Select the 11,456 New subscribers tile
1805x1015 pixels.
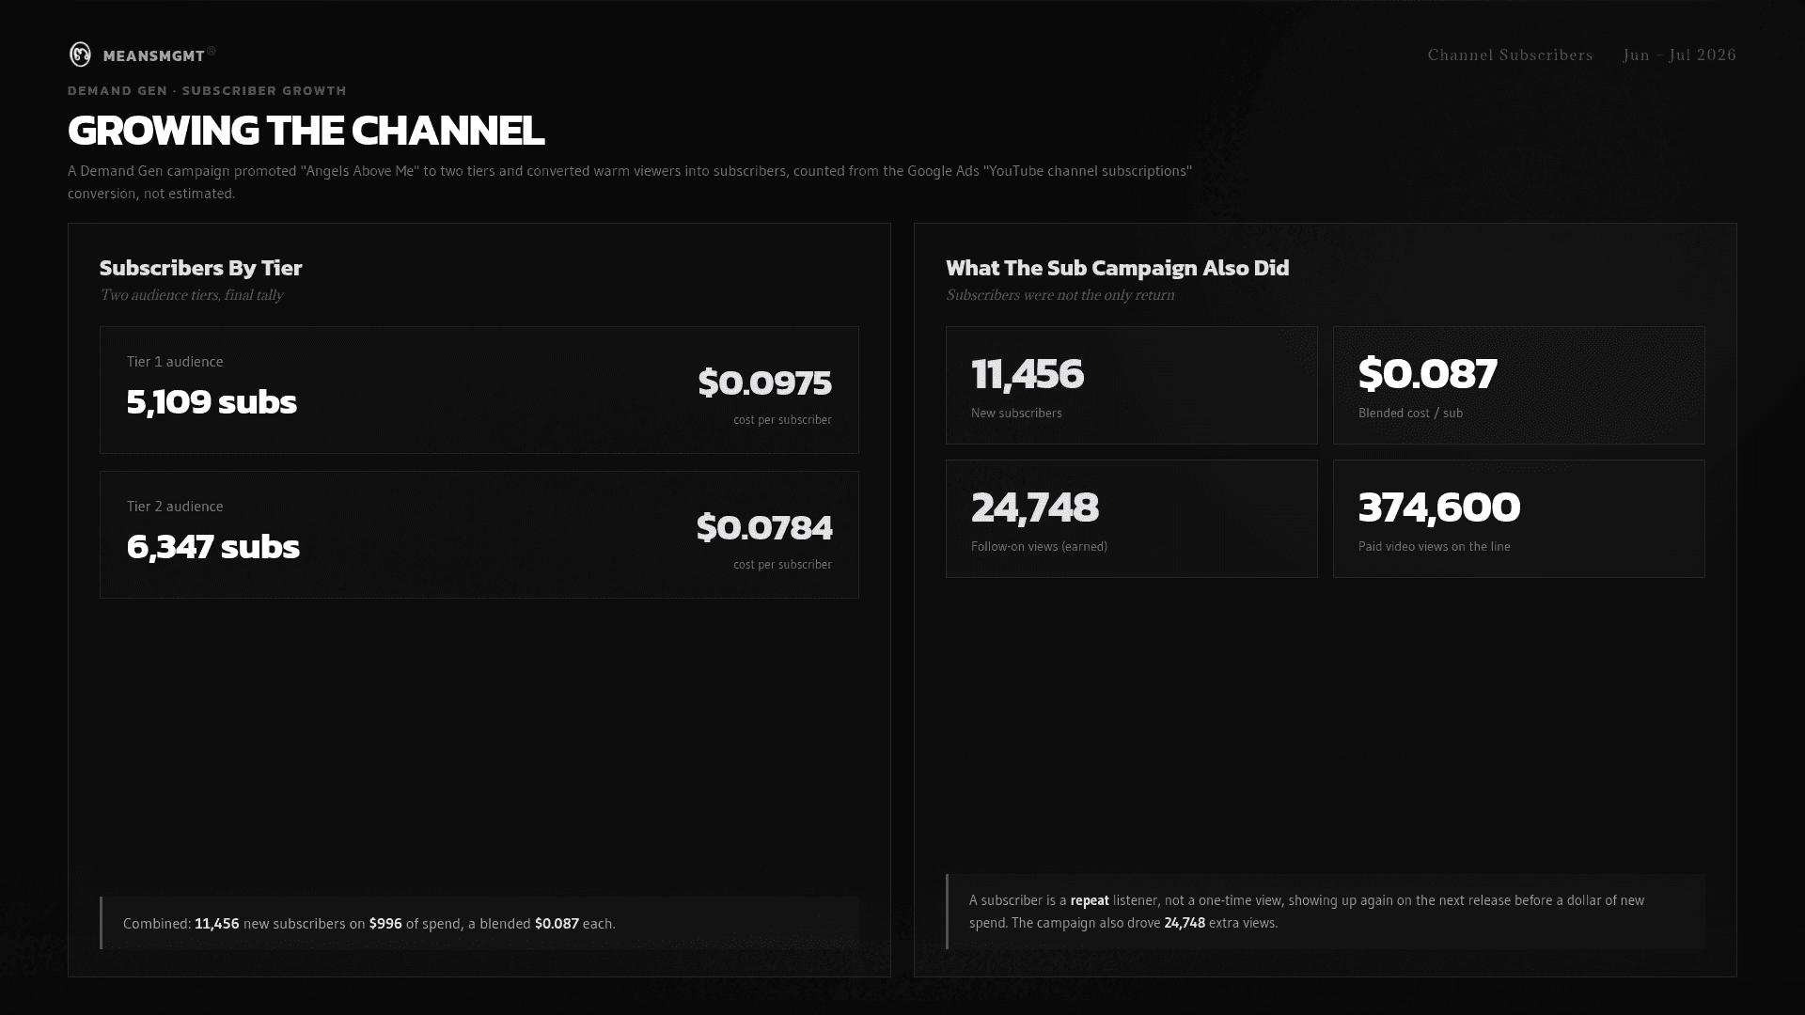1132,385
